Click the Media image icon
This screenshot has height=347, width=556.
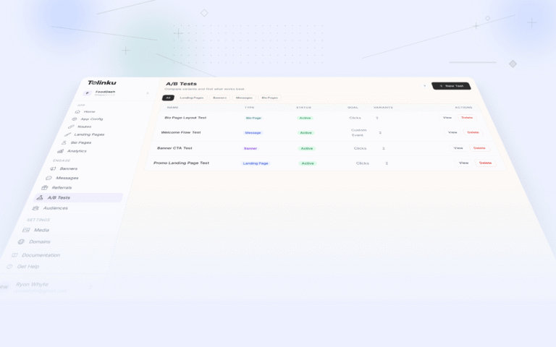click(x=26, y=230)
